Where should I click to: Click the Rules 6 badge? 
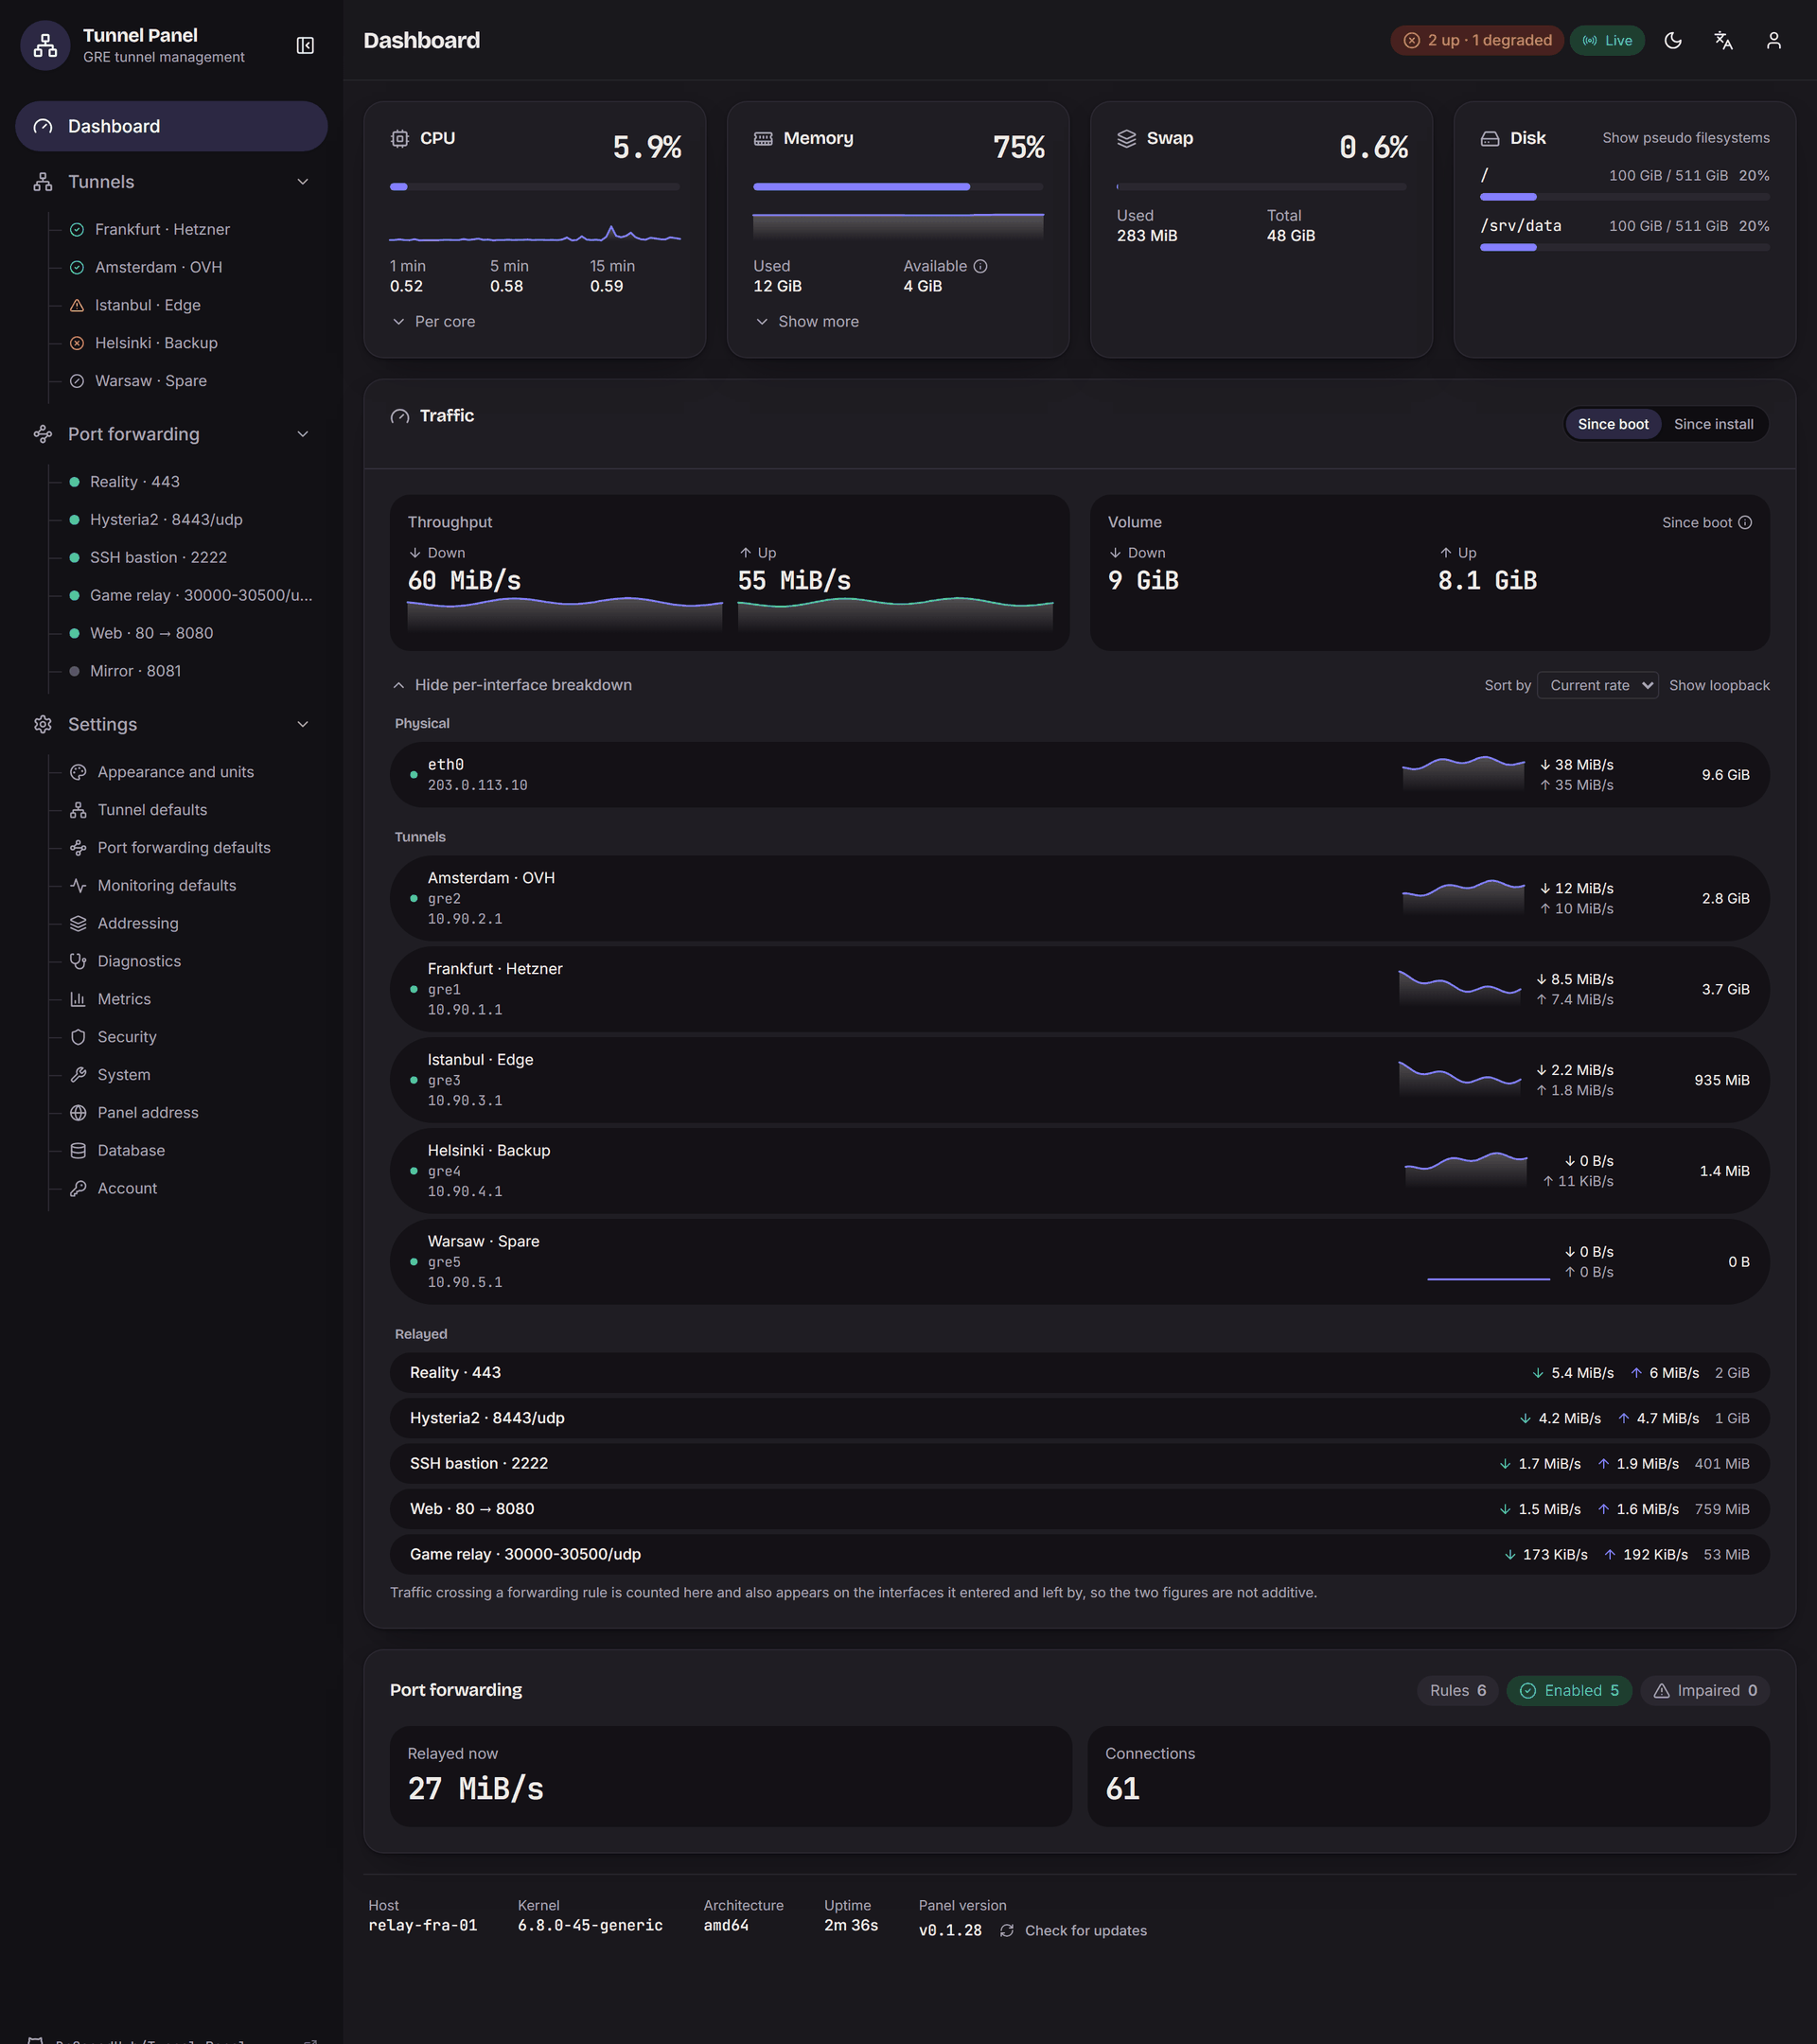click(1457, 1690)
